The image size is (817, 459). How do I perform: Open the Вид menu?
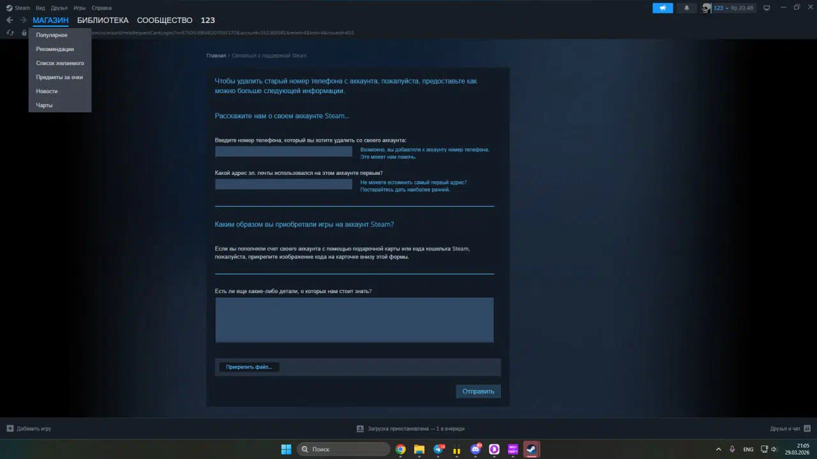click(x=40, y=8)
